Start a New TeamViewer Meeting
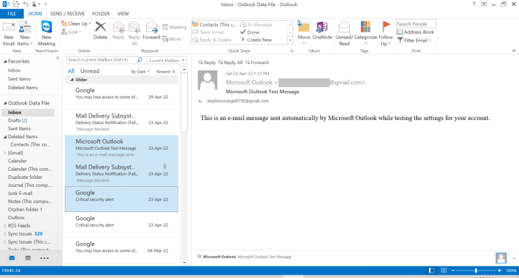 (x=47, y=32)
